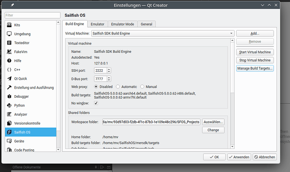The image size is (290, 172).
Task: Select the Debugger bug icon
Action: [9, 96]
